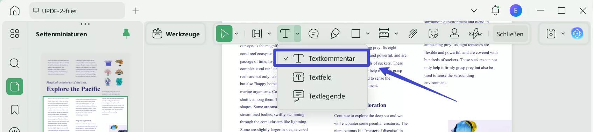Open the user account avatar E
Viewport: 593px width, 132px height.
click(516, 11)
